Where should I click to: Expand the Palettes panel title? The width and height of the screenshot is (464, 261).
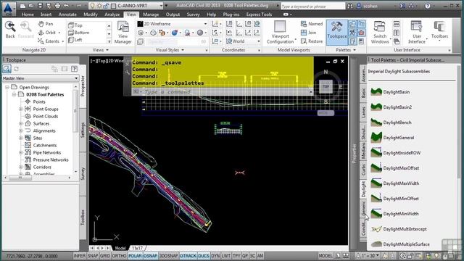[x=346, y=50]
